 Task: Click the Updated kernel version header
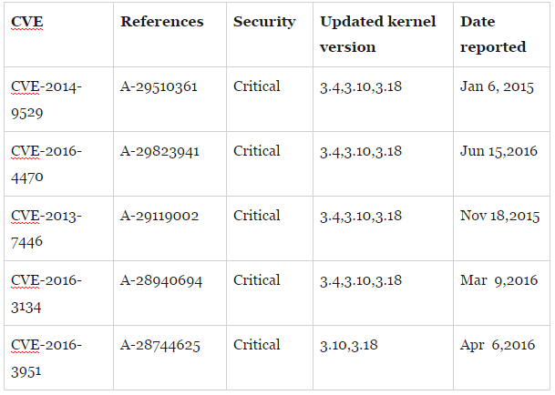point(378,34)
